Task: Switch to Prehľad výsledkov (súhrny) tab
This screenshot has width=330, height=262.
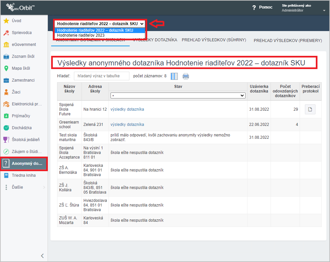Action: [214, 40]
